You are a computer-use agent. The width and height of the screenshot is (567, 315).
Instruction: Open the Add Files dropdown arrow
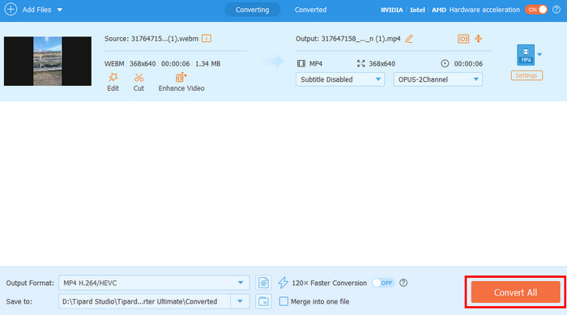(60, 10)
